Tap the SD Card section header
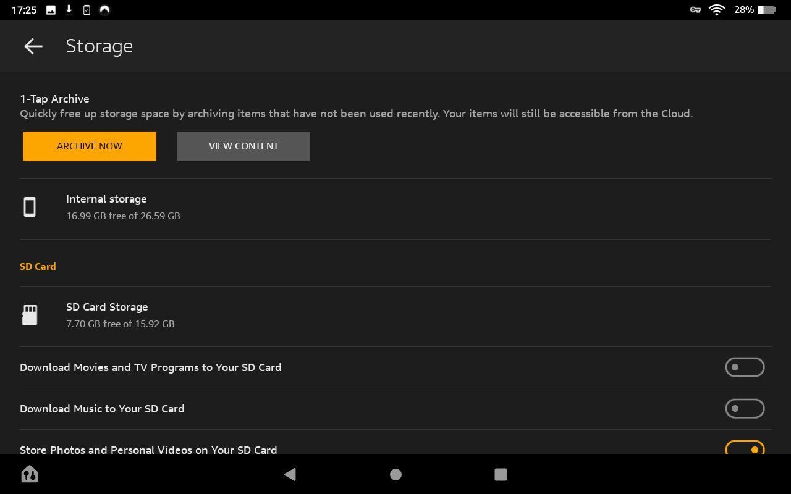The width and height of the screenshot is (791, 494). (x=38, y=267)
